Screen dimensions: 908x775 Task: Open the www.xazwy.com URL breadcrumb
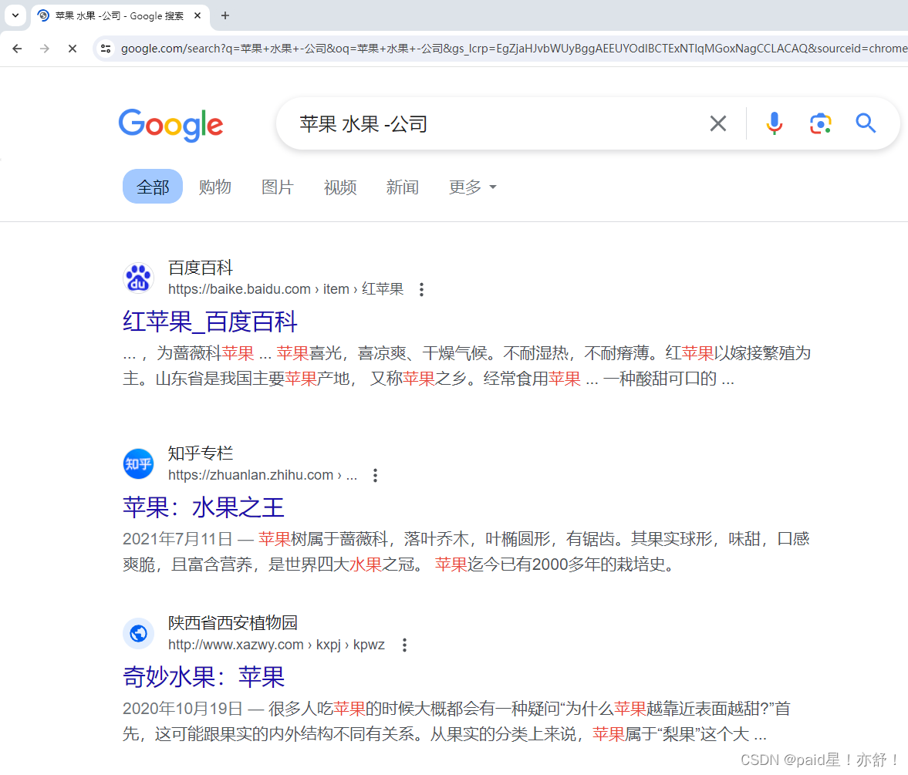(276, 644)
